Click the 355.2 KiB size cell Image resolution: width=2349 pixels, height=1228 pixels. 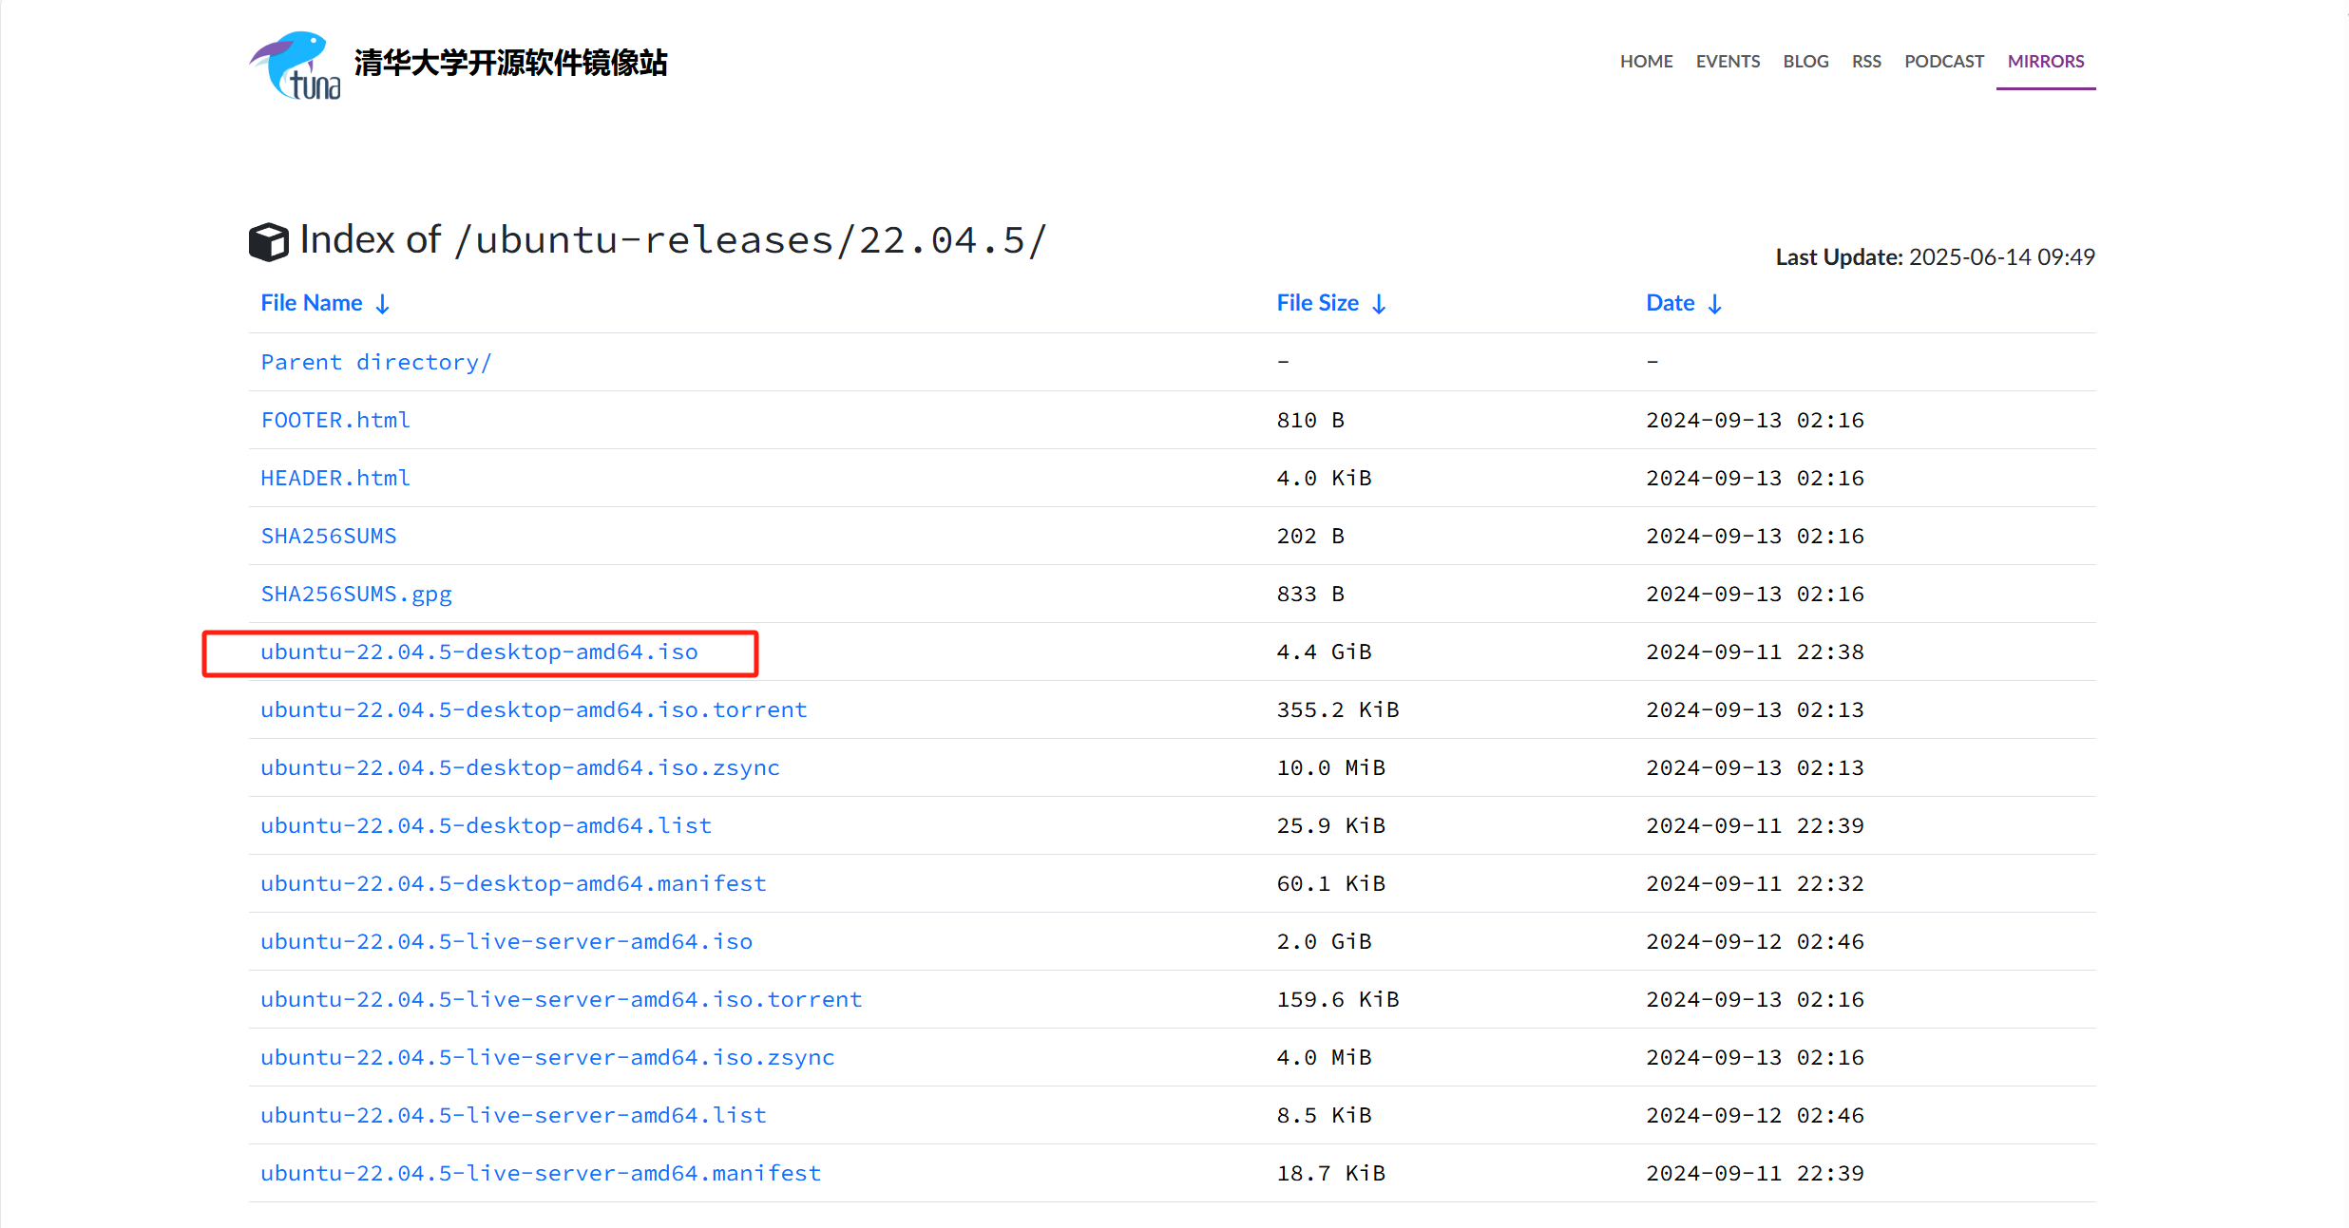[x=1338, y=709]
